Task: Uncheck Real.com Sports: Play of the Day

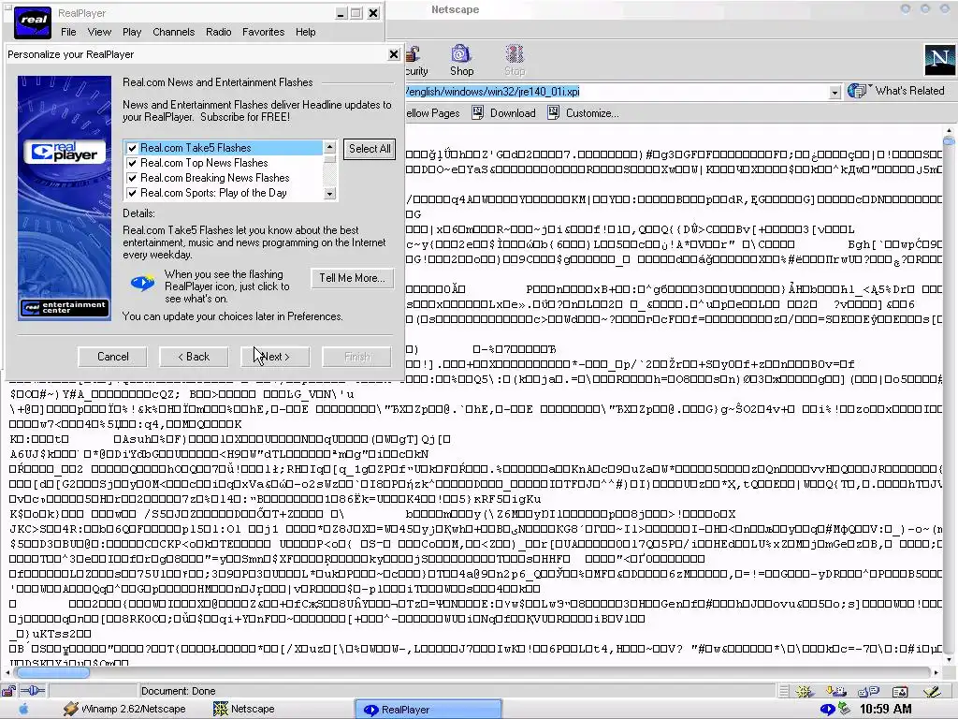Action: tap(132, 193)
